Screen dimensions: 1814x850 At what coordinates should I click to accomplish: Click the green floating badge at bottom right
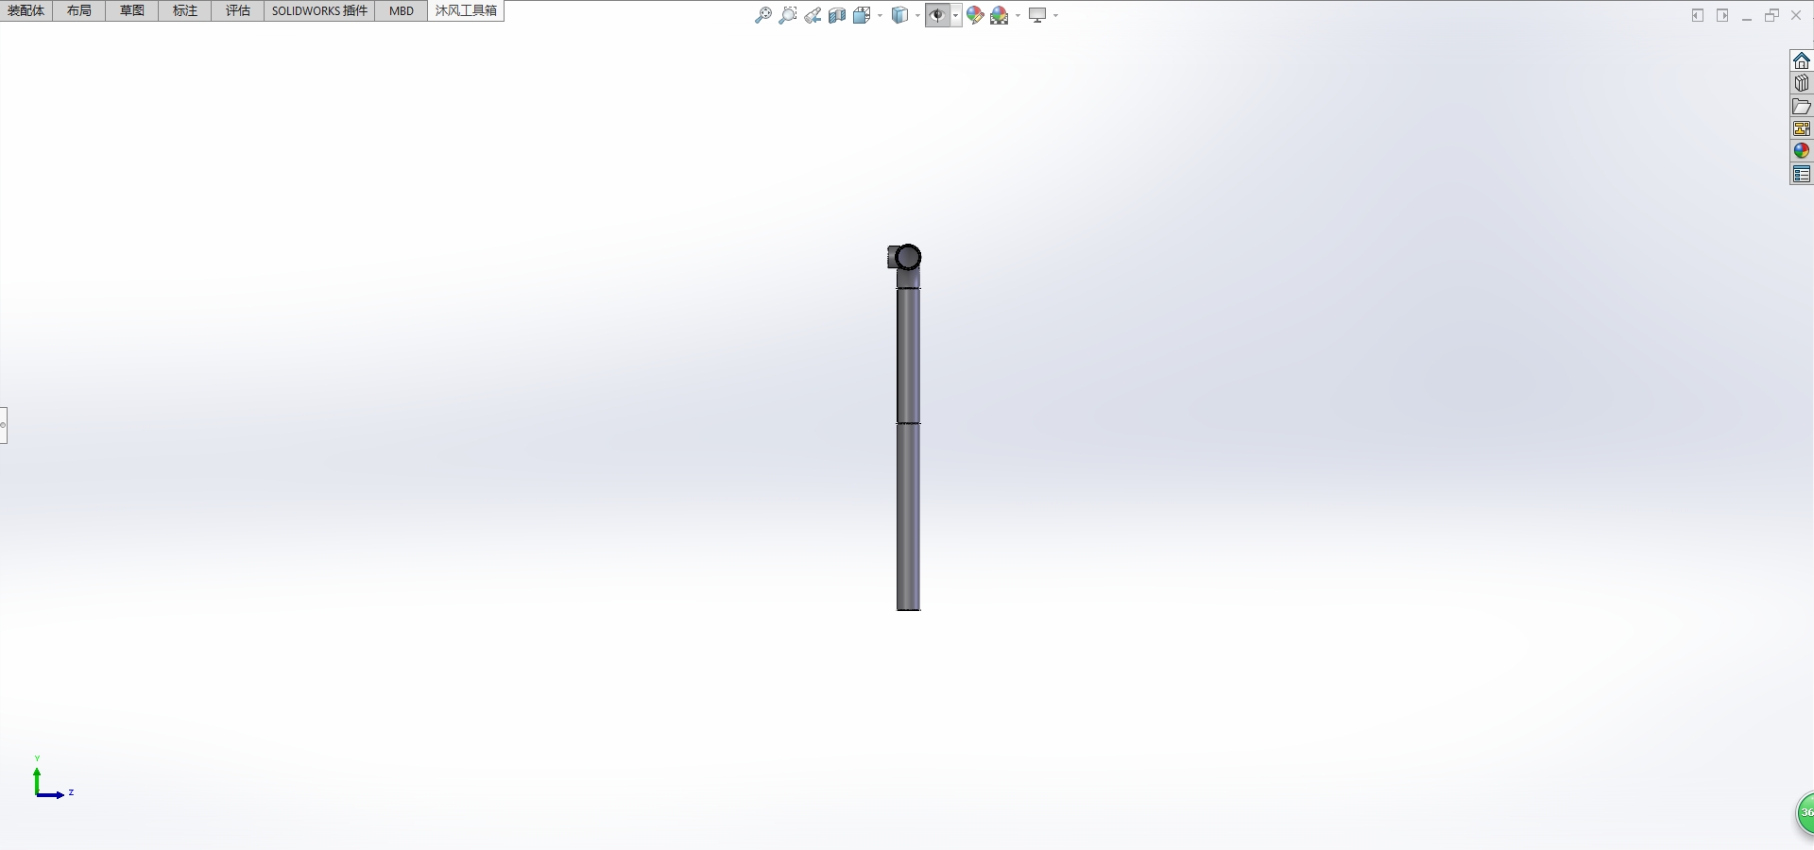tap(1805, 812)
